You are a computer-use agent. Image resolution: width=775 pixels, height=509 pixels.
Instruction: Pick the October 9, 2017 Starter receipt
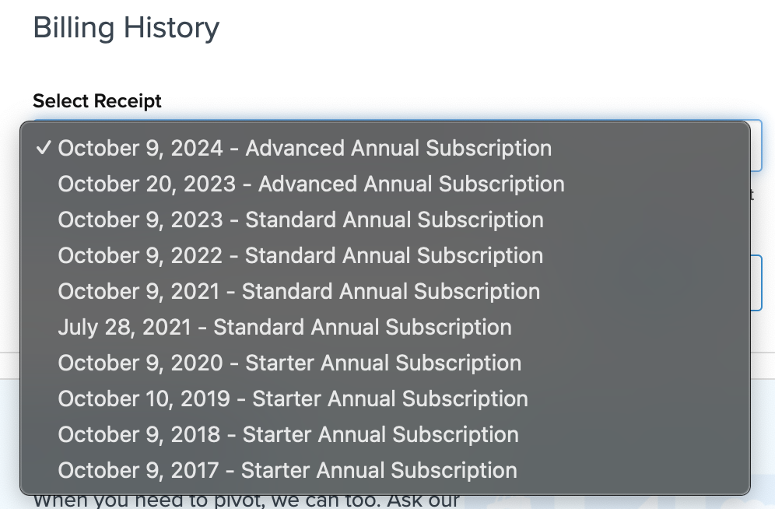287,470
